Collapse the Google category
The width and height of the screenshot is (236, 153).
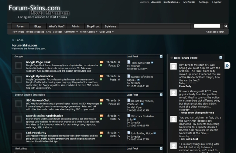161,57
